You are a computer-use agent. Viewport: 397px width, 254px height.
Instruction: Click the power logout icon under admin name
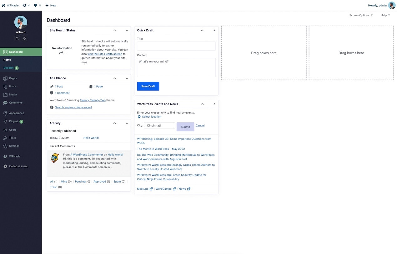tap(24, 38)
